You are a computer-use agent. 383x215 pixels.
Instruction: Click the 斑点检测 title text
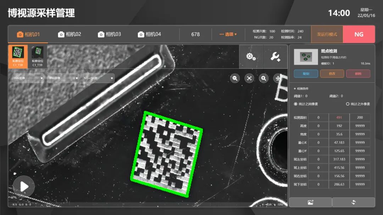[x=329, y=51]
